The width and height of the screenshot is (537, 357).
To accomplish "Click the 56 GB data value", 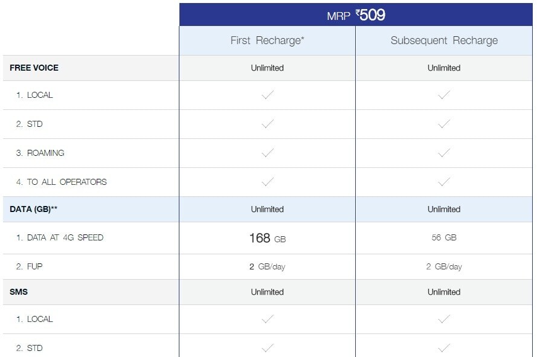I will [x=444, y=237].
